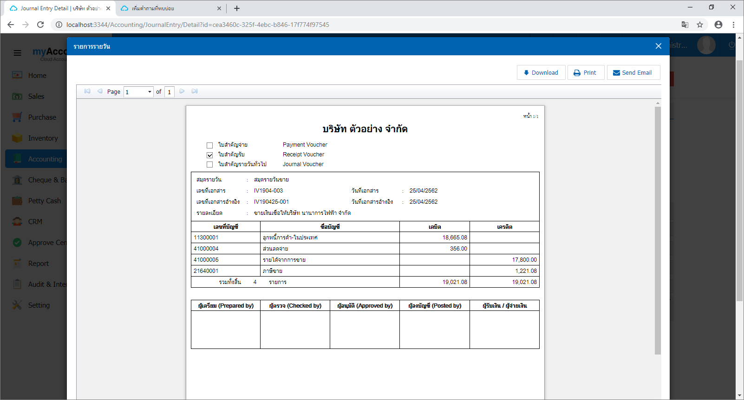This screenshot has width=744, height=400.
Task: Click the CRM icon
Action: tap(17, 221)
